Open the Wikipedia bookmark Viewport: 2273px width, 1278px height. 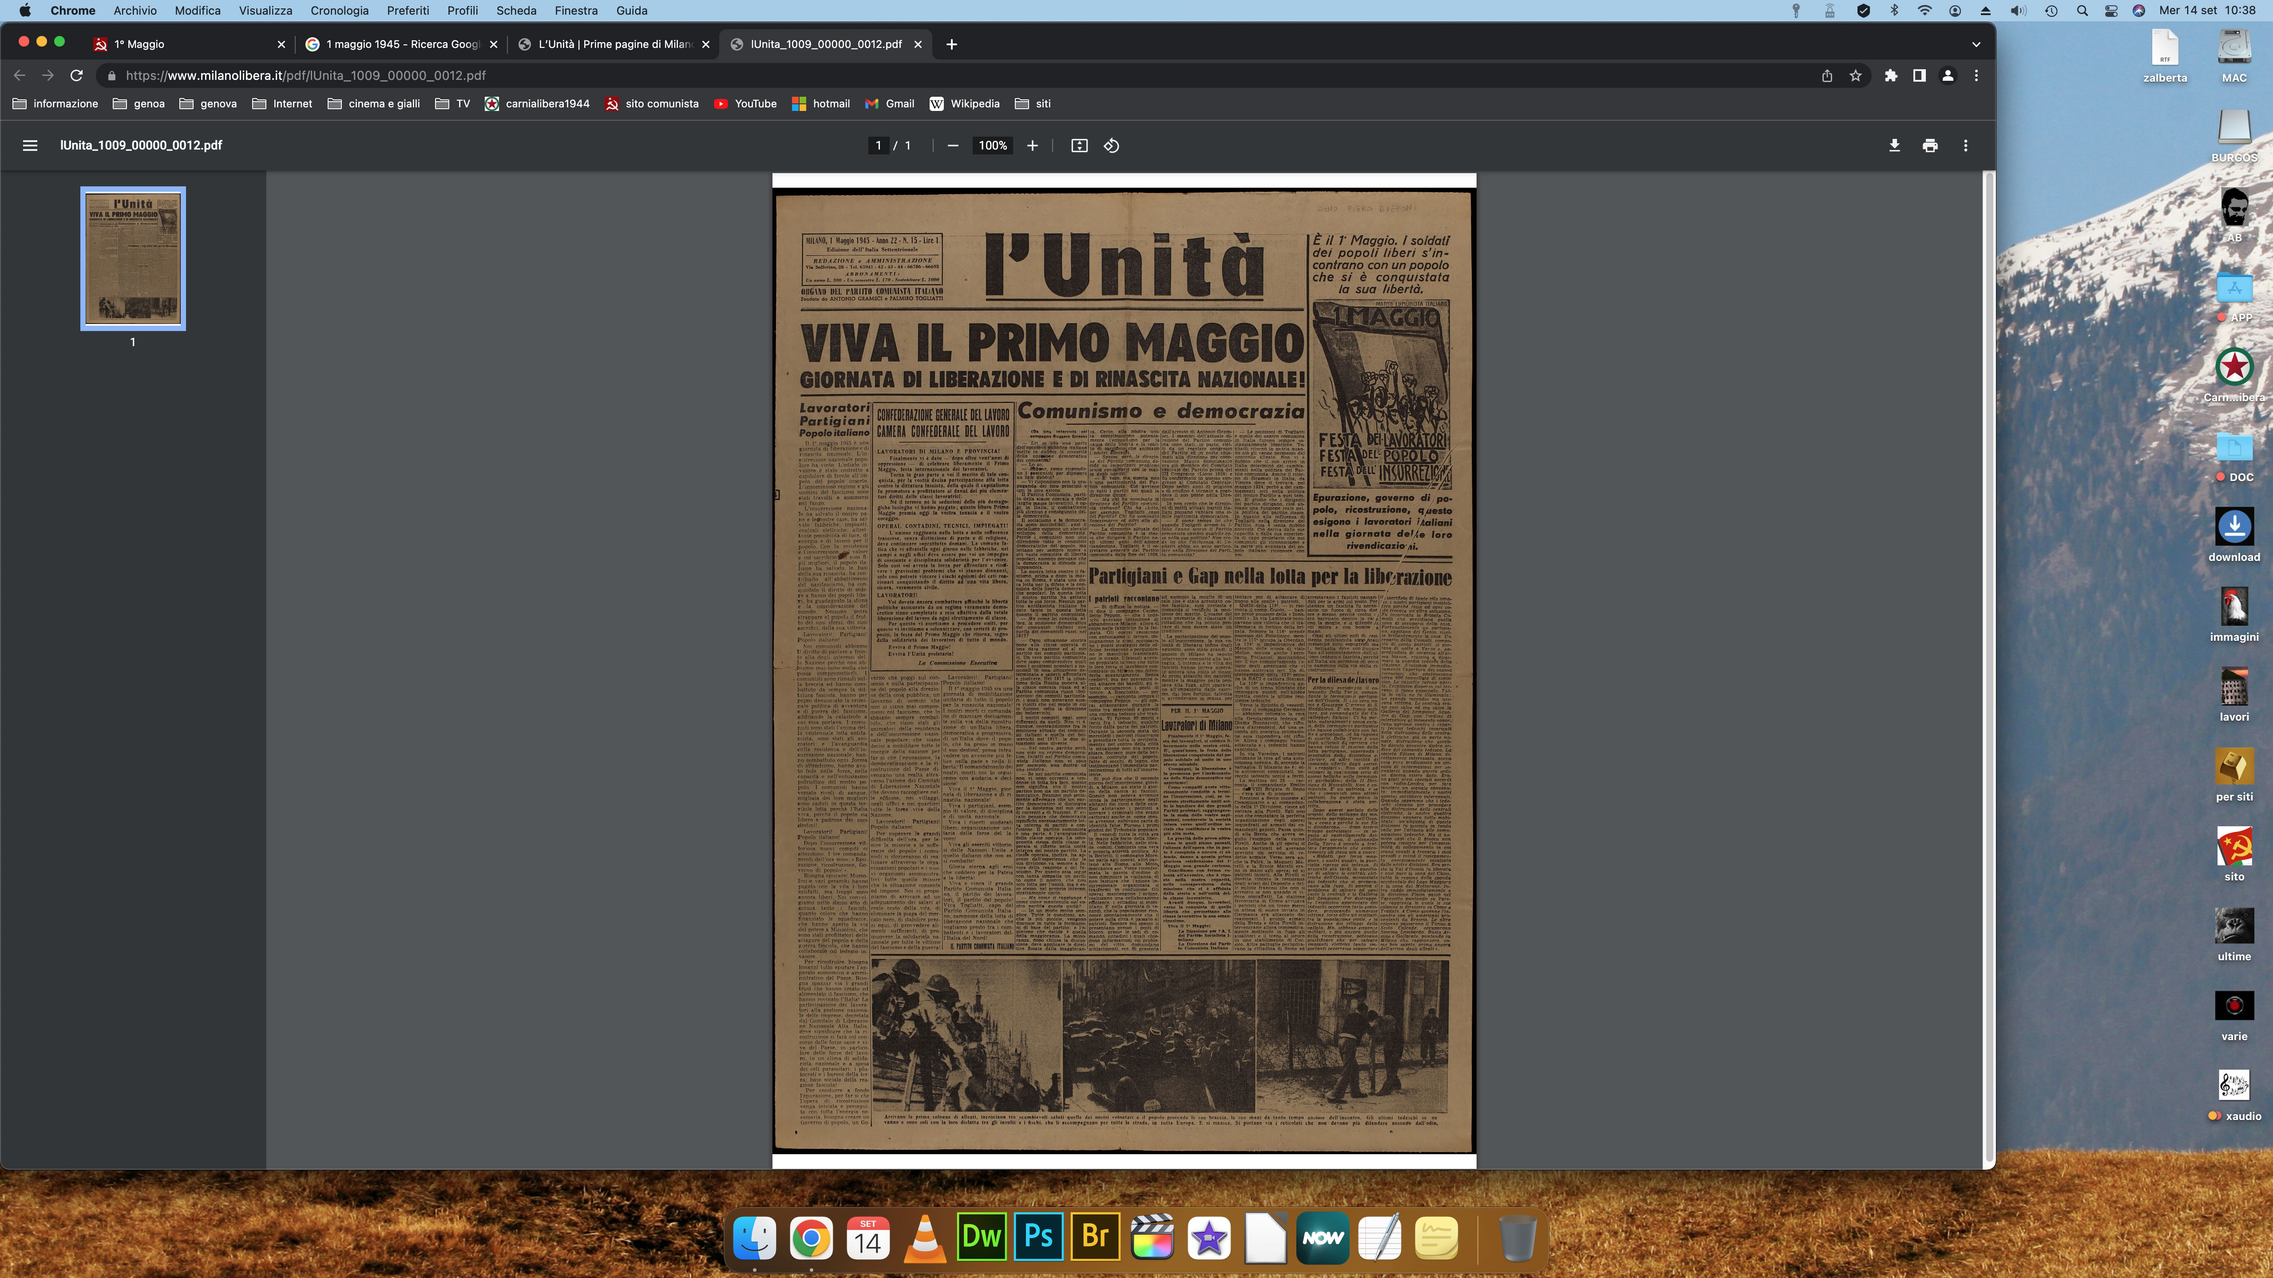coord(964,104)
